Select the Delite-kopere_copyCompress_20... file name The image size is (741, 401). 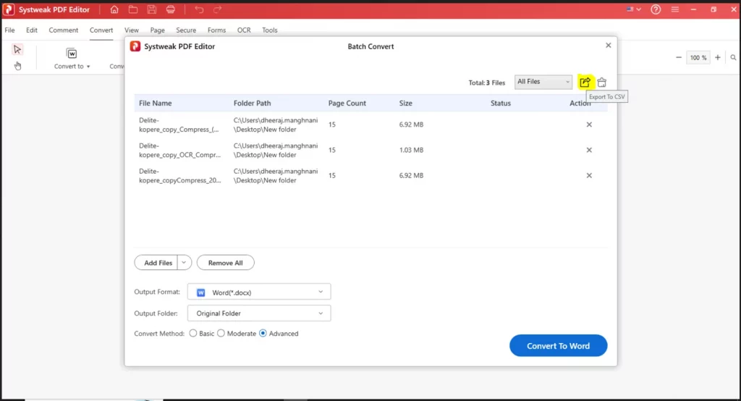coord(179,176)
